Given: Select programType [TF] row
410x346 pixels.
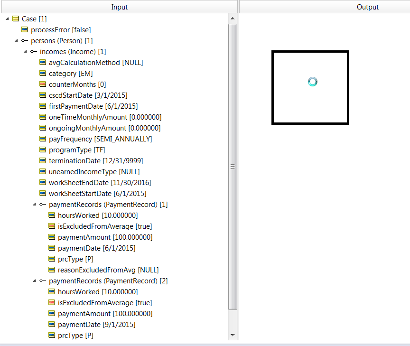Looking at the screenshot, I should click(77, 150).
